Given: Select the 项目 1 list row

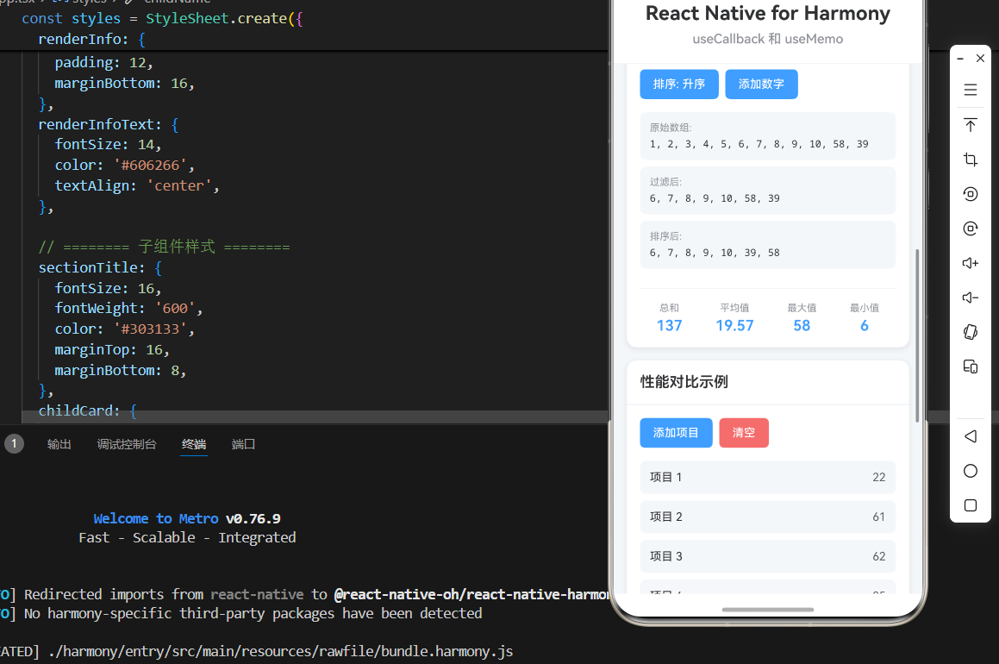Looking at the screenshot, I should [x=767, y=477].
